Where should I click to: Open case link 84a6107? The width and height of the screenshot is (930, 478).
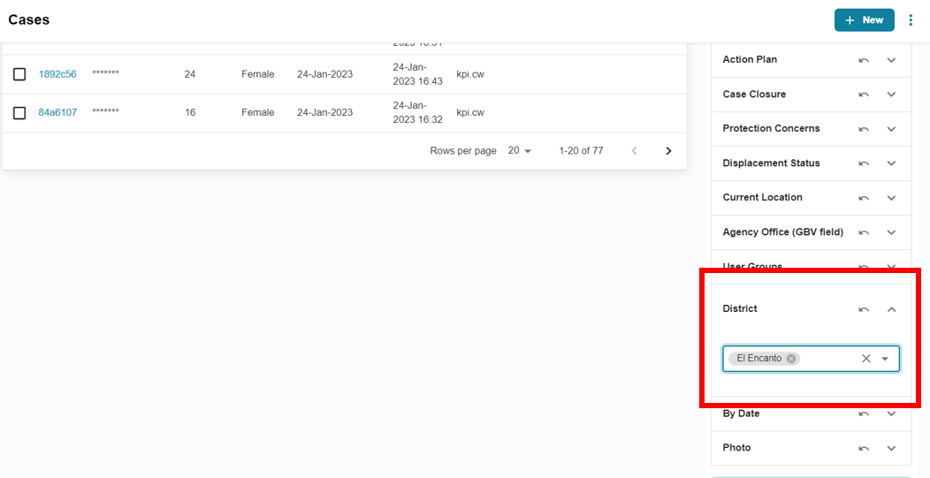(x=57, y=112)
